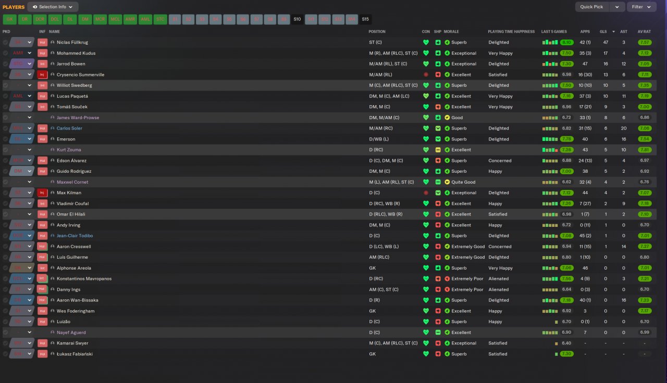Click the red condition icon for Crysencio Summerville
The width and height of the screenshot is (667, 383).
pos(426,74)
